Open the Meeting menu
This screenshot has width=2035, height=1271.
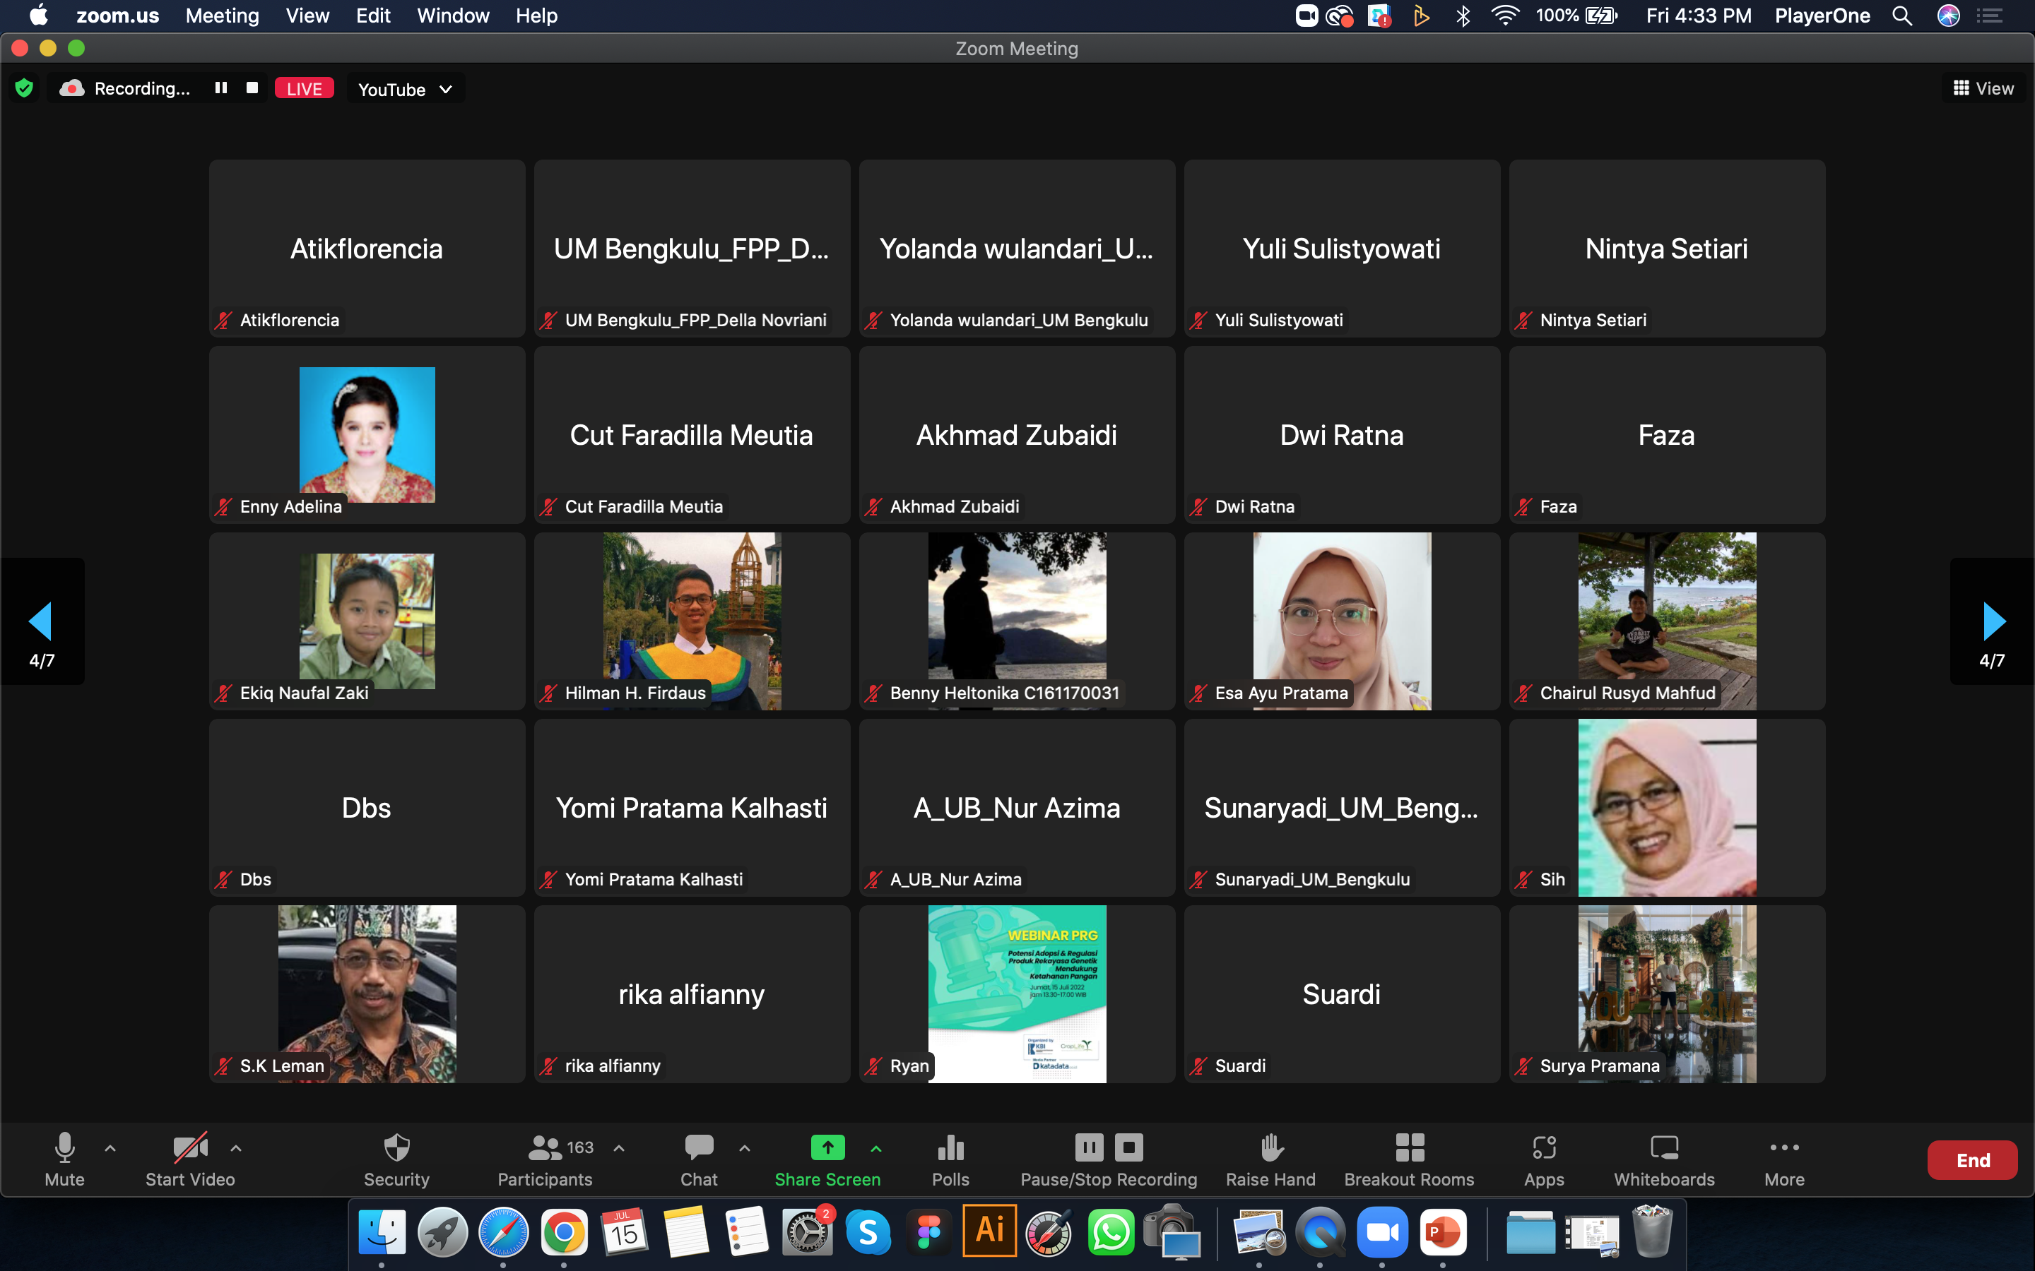coord(222,16)
